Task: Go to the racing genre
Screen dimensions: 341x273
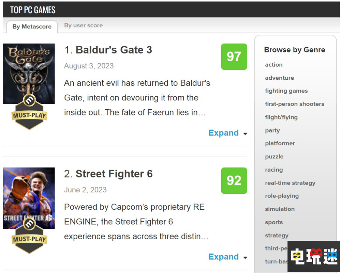Action: click(274, 170)
